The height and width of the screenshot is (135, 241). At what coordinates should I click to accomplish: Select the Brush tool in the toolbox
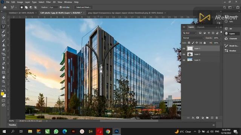(x=3, y=40)
